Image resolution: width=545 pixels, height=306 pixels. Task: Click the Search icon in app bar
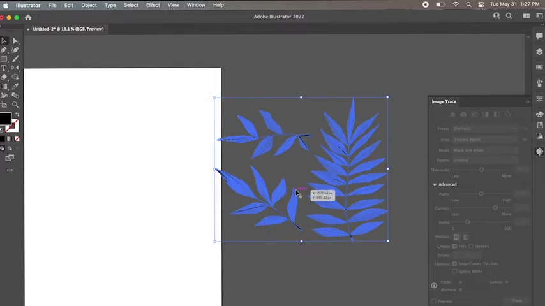pos(509,16)
